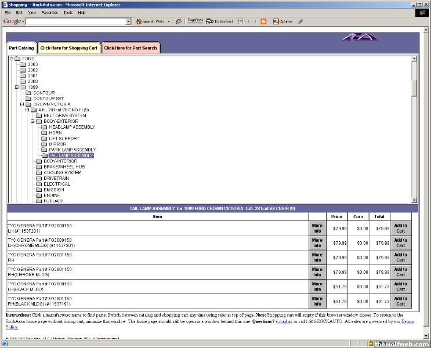Open the Google search box dropdown arrow
Image resolution: width=431 pixels, height=348 pixels.
click(x=129, y=21)
